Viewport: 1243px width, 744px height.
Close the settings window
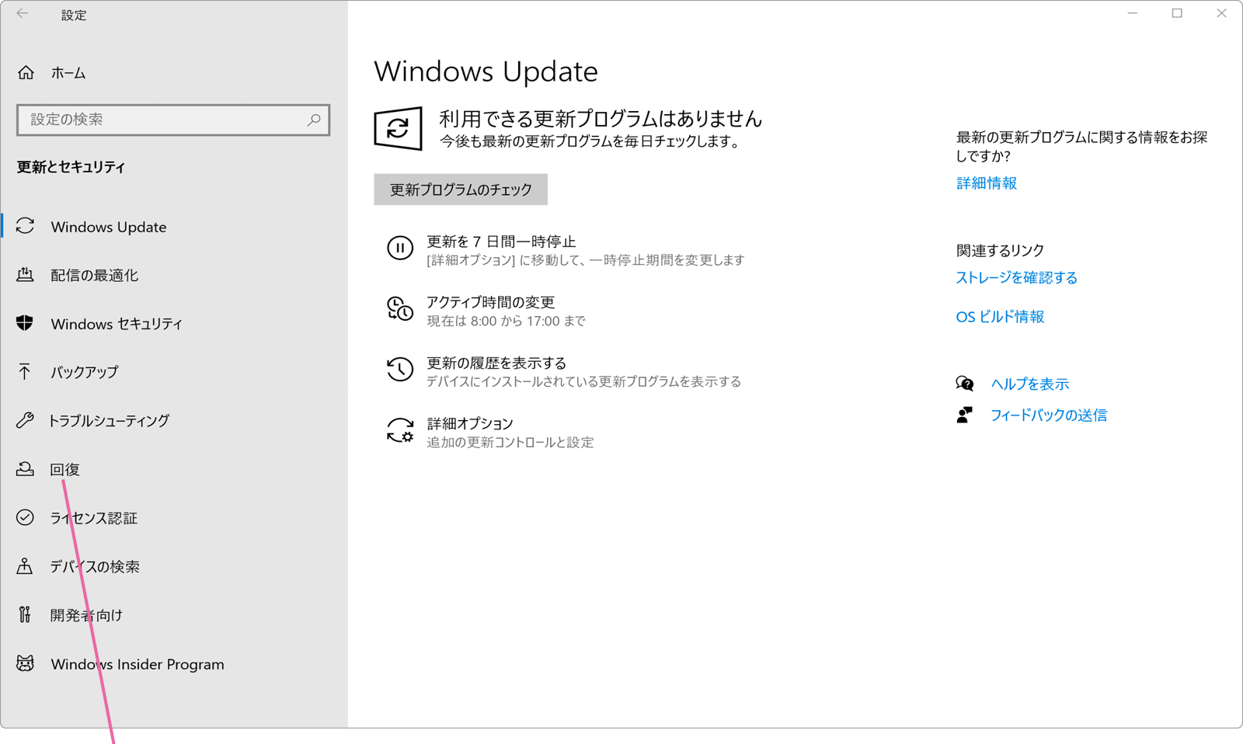pos(1221,13)
